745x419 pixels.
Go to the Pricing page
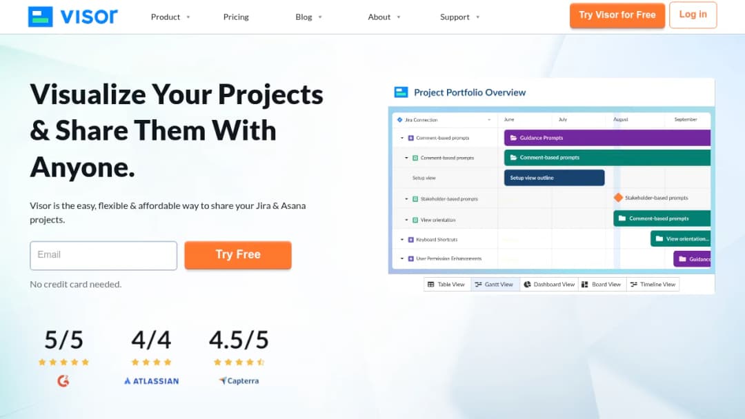(x=236, y=17)
